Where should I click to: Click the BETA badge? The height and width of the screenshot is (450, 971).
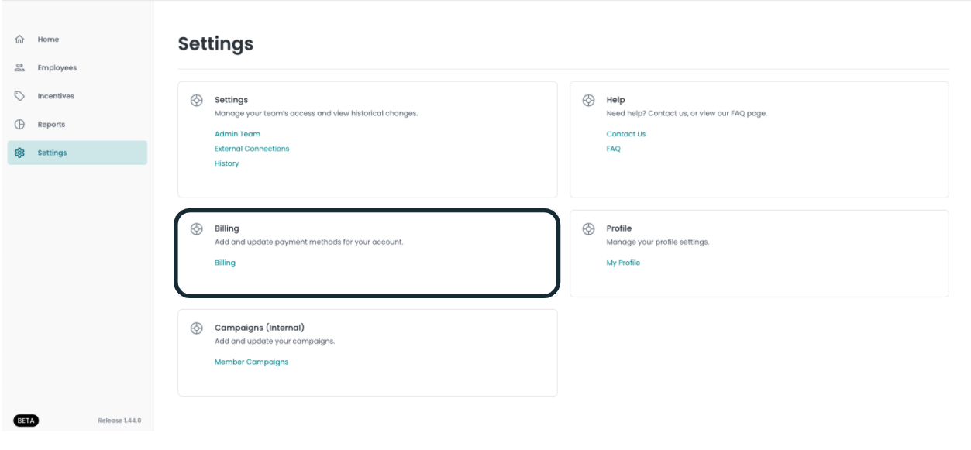click(26, 421)
